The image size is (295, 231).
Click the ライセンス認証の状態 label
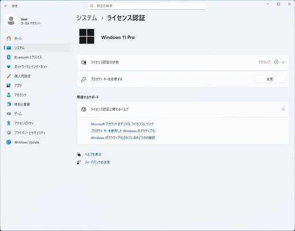click(x=105, y=62)
